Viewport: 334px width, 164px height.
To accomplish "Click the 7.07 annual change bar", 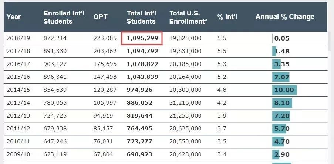I will [x=281, y=77].
